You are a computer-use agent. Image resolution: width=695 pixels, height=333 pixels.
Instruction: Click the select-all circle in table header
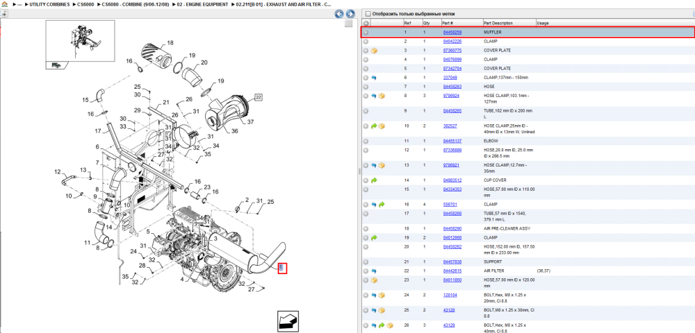coord(366,23)
